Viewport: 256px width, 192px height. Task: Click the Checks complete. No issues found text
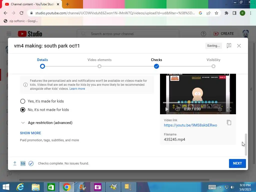click(x=63, y=163)
